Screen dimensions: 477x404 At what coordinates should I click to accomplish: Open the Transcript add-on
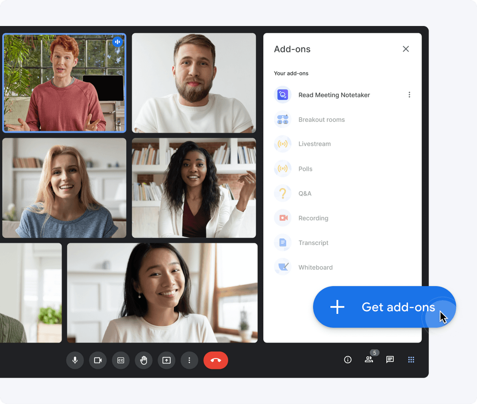(314, 242)
